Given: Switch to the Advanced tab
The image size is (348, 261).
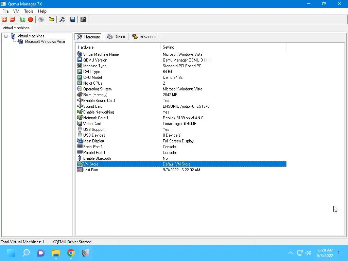Looking at the screenshot, I should [144, 37].
